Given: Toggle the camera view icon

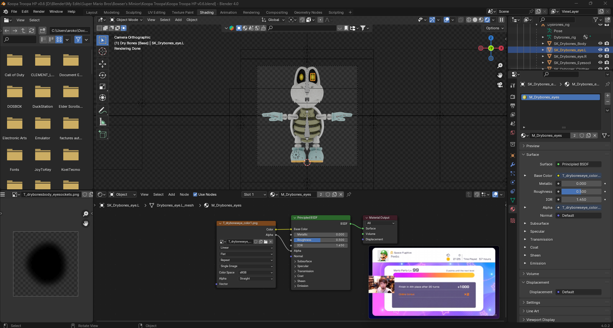Looking at the screenshot, I should click(x=500, y=85).
